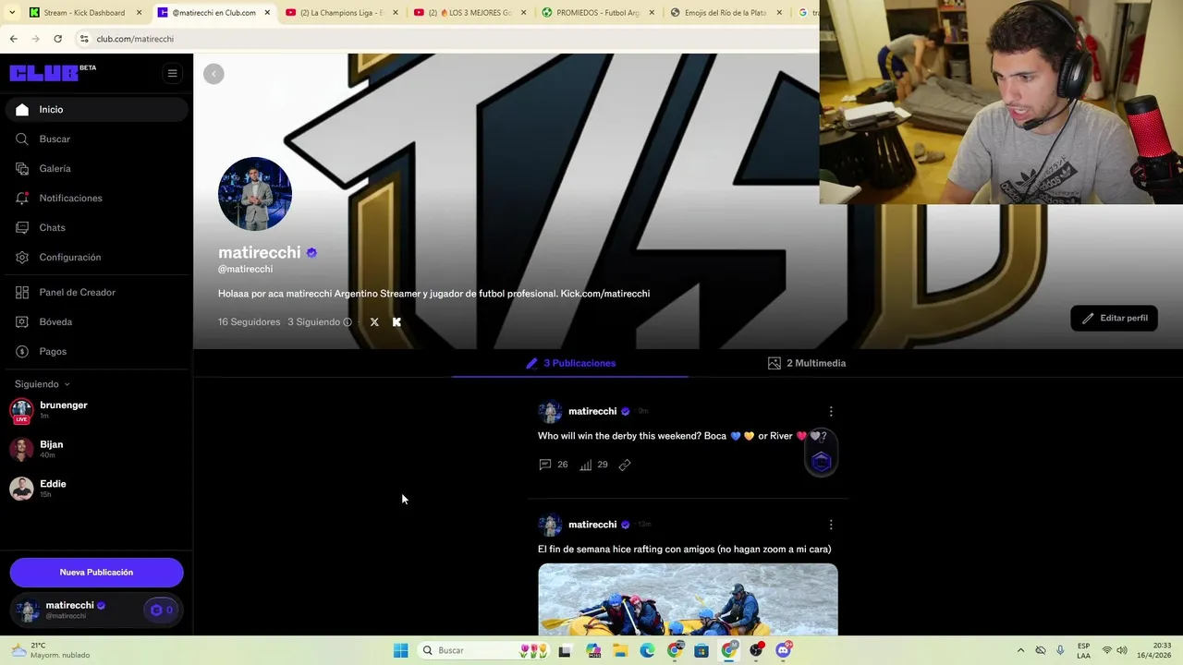Open comments on the derby post

[x=553, y=465]
